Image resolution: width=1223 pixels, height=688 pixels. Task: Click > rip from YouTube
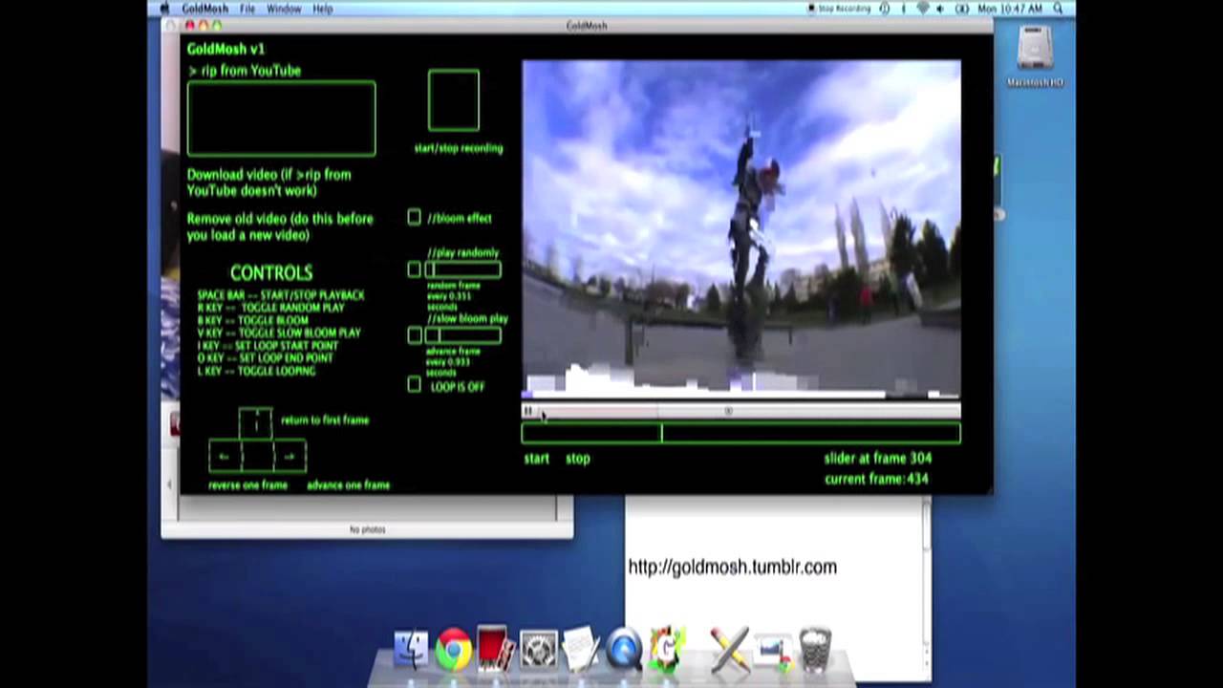(x=245, y=71)
